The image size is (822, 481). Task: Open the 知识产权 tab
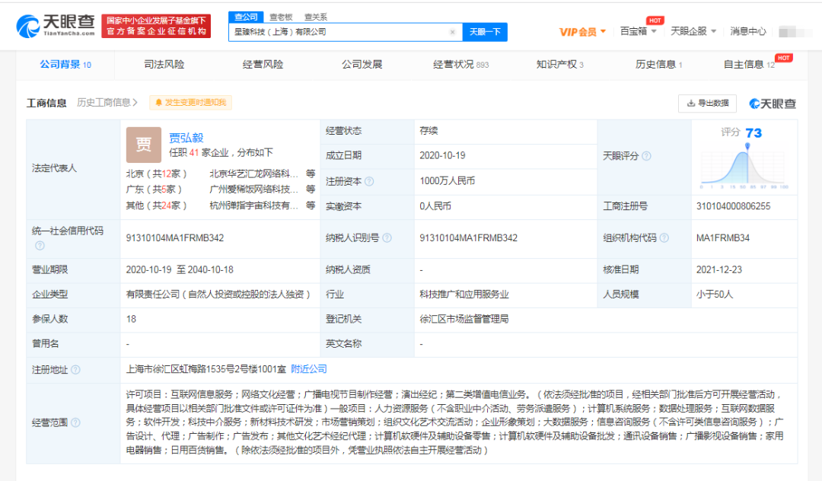coord(560,65)
